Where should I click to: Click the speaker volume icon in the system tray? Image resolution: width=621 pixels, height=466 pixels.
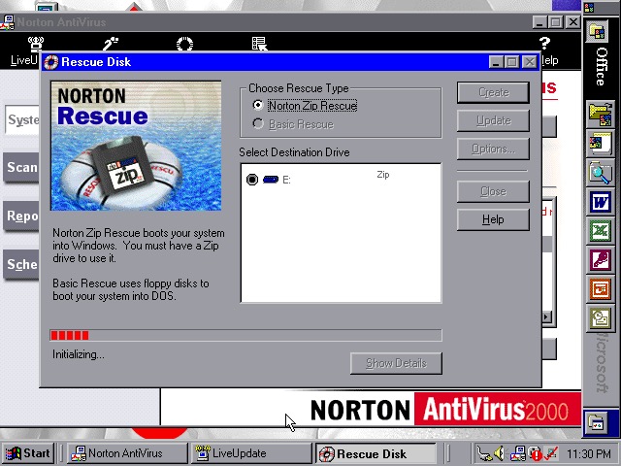498,453
